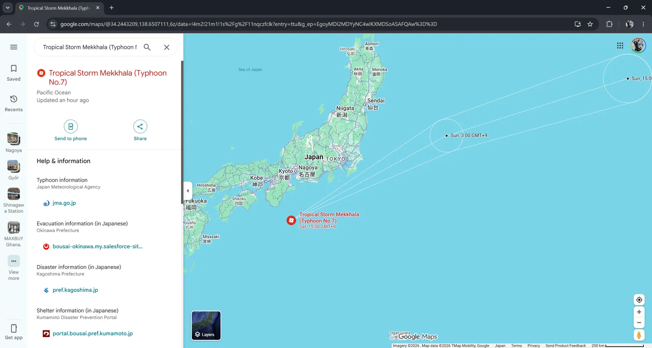Screen dimensions: 652x348
Task: Open Chrome three-dot menu
Action: click(x=643, y=24)
